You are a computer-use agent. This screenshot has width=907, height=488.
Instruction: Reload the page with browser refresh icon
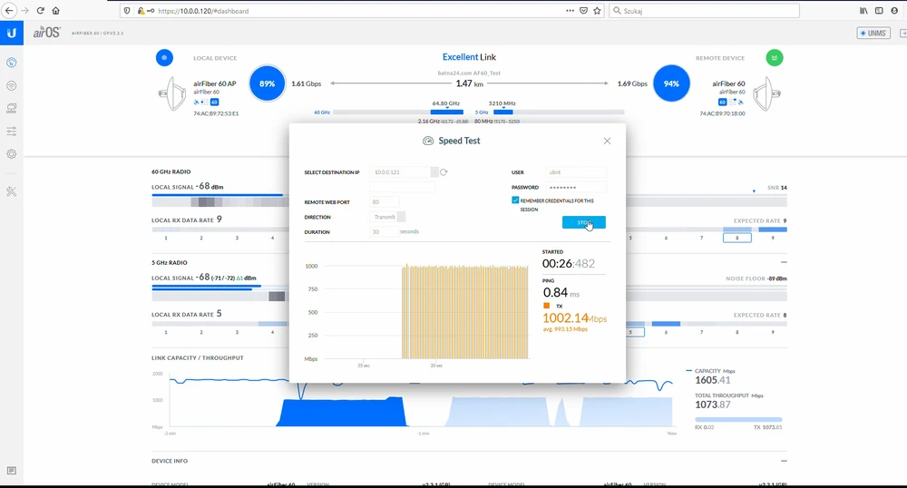[41, 10]
